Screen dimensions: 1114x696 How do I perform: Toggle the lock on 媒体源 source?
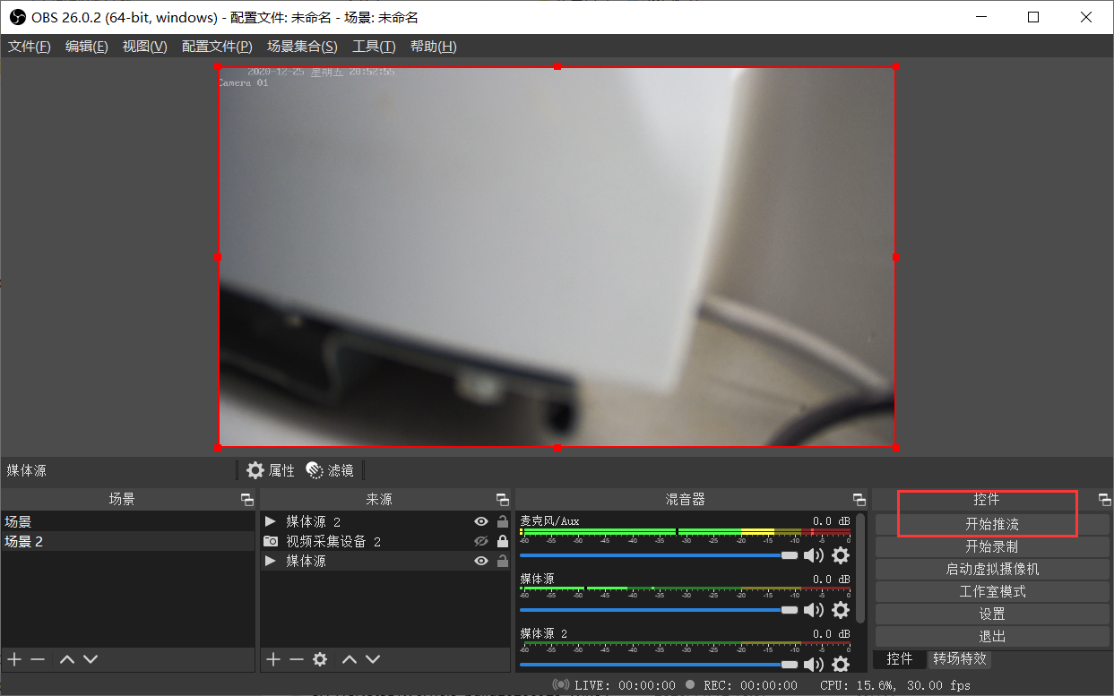[x=502, y=561]
